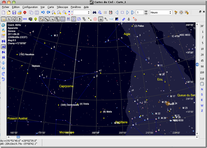Image resolution: width=207 pixels, height=148 pixels.
Task: Lock chart with the anchor icon
Action: pyautogui.click(x=129, y=19)
